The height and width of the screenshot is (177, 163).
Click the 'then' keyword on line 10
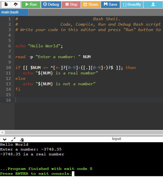(131, 68)
